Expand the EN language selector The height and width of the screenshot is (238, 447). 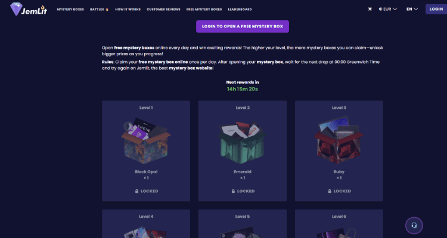pyautogui.click(x=412, y=10)
